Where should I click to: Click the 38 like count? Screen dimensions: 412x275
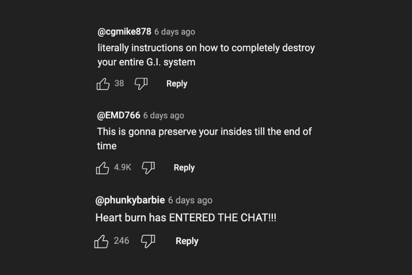[119, 83]
